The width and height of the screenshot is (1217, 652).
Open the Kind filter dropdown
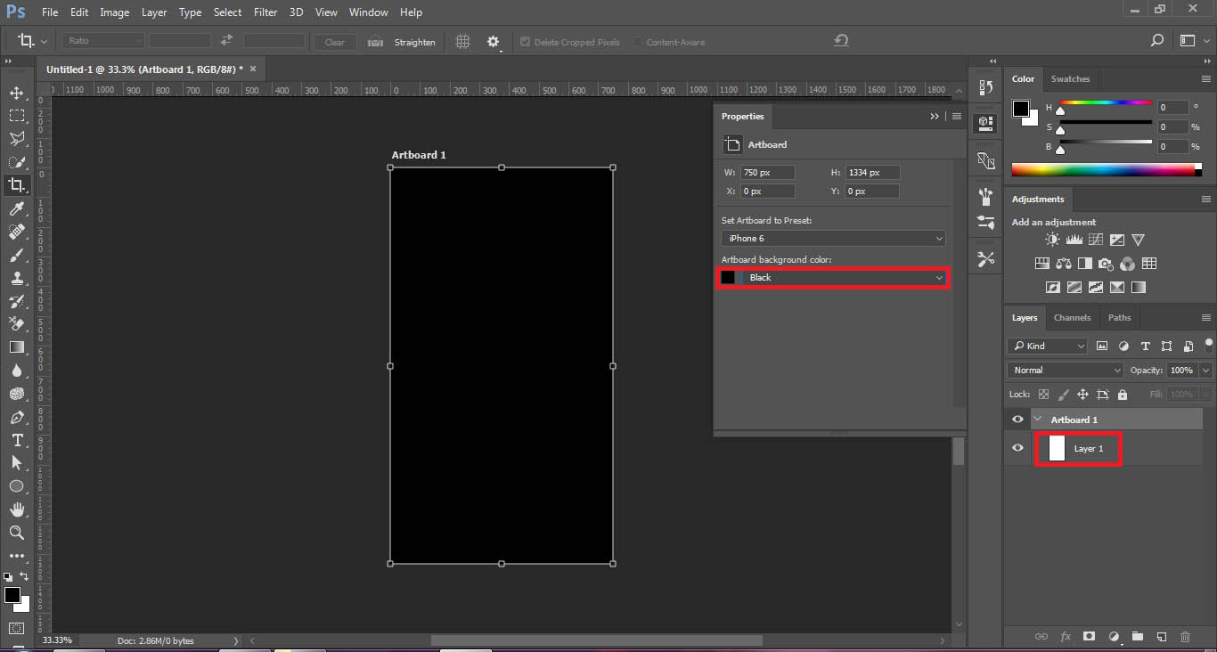(x=1048, y=346)
